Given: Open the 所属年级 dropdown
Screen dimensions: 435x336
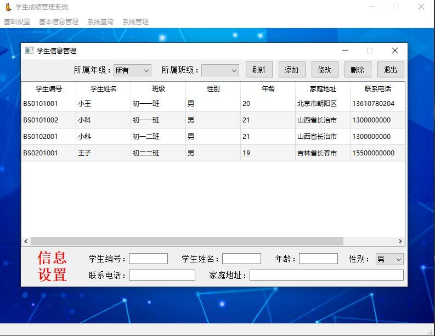Looking at the screenshot, I should (x=132, y=70).
